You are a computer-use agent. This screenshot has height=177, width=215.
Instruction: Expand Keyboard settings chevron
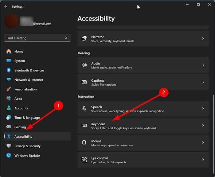pos(203,126)
